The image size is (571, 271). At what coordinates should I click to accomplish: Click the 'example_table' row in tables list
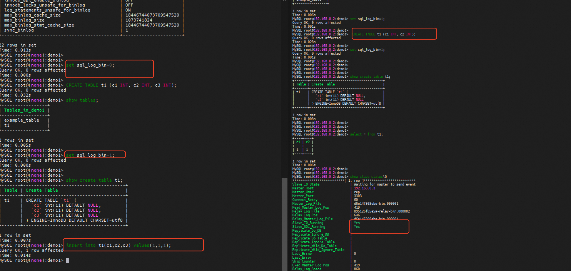coord(22,120)
